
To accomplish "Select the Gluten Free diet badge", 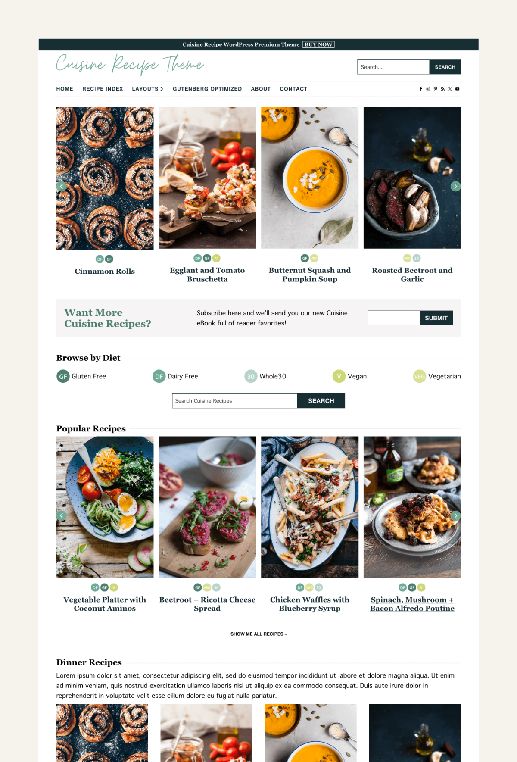I will (x=63, y=376).
